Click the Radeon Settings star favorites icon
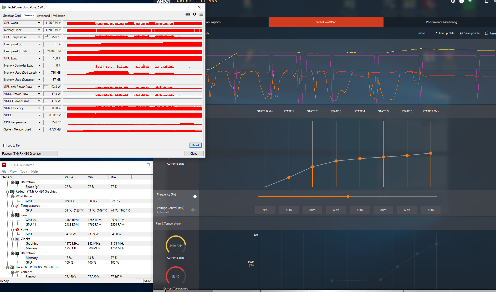Image resolution: width=496 pixels, height=292 pixels. (470, 2)
